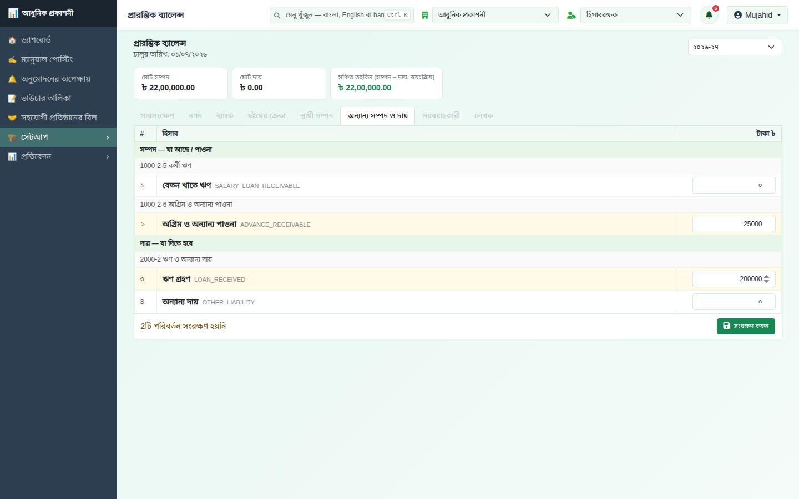Switch to the লেখক tab

[x=484, y=116]
